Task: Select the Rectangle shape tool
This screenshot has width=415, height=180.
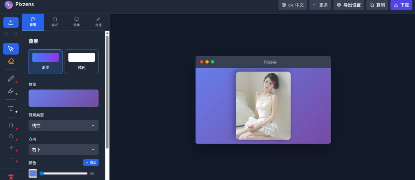Action: 11,125
